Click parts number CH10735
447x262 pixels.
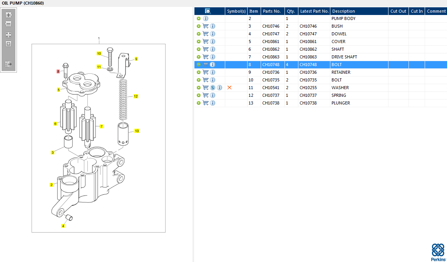[271, 80]
